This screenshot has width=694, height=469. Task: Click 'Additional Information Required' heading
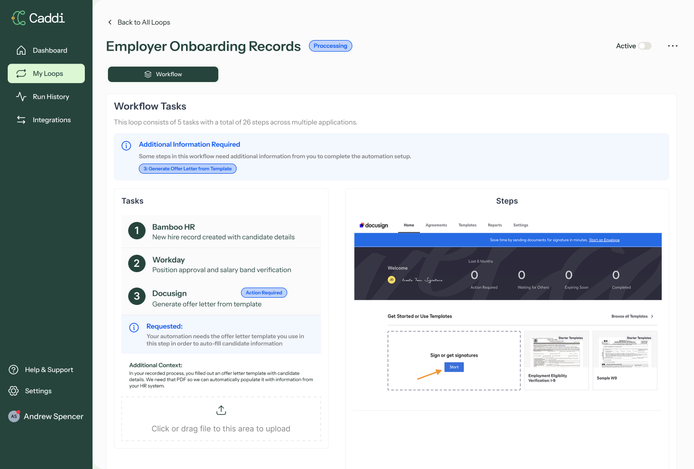(x=189, y=144)
